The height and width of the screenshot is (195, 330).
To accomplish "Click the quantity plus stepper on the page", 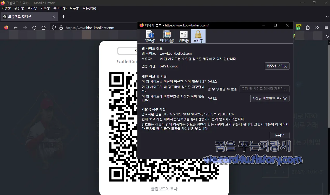I will tap(284, 172).
